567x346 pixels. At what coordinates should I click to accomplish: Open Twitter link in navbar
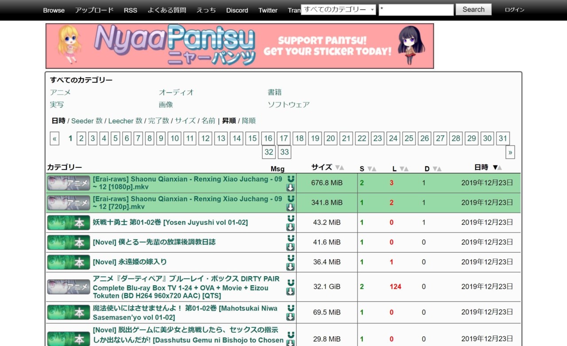click(x=268, y=10)
